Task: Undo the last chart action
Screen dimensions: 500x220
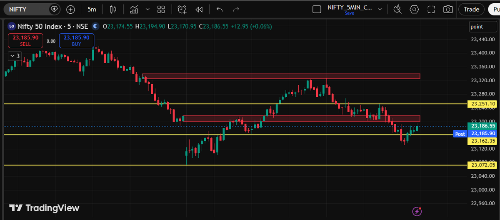Action: tap(220, 9)
